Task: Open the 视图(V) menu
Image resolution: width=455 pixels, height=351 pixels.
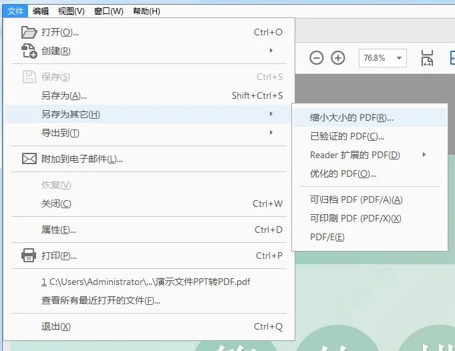Action: pos(71,11)
